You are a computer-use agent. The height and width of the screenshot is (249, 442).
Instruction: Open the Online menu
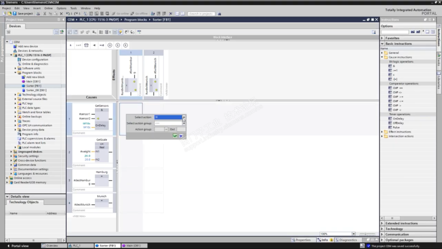tap(48, 8)
